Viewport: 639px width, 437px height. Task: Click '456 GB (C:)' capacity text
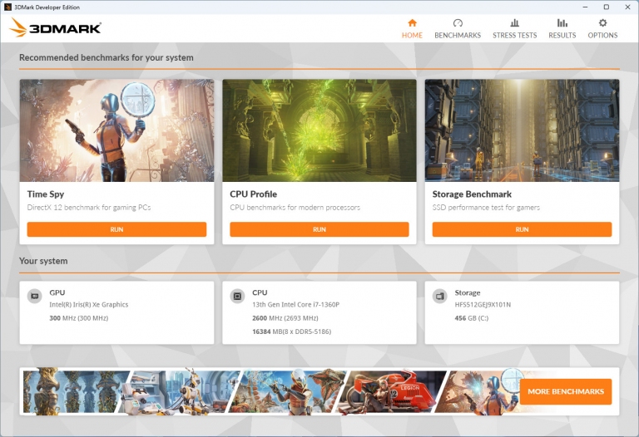point(471,318)
